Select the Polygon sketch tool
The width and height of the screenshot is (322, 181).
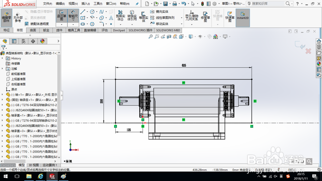pyautogui.click(x=92, y=24)
